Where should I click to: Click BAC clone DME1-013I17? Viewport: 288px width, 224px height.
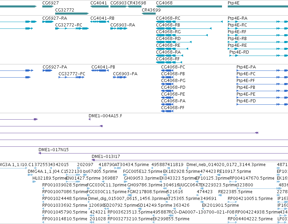pyautogui.click(x=190, y=160)
